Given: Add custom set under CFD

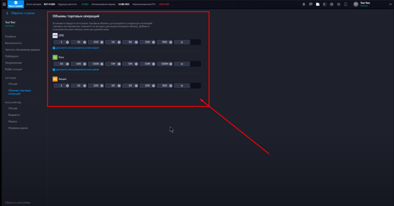Looking at the screenshot, I should [x=76, y=48].
